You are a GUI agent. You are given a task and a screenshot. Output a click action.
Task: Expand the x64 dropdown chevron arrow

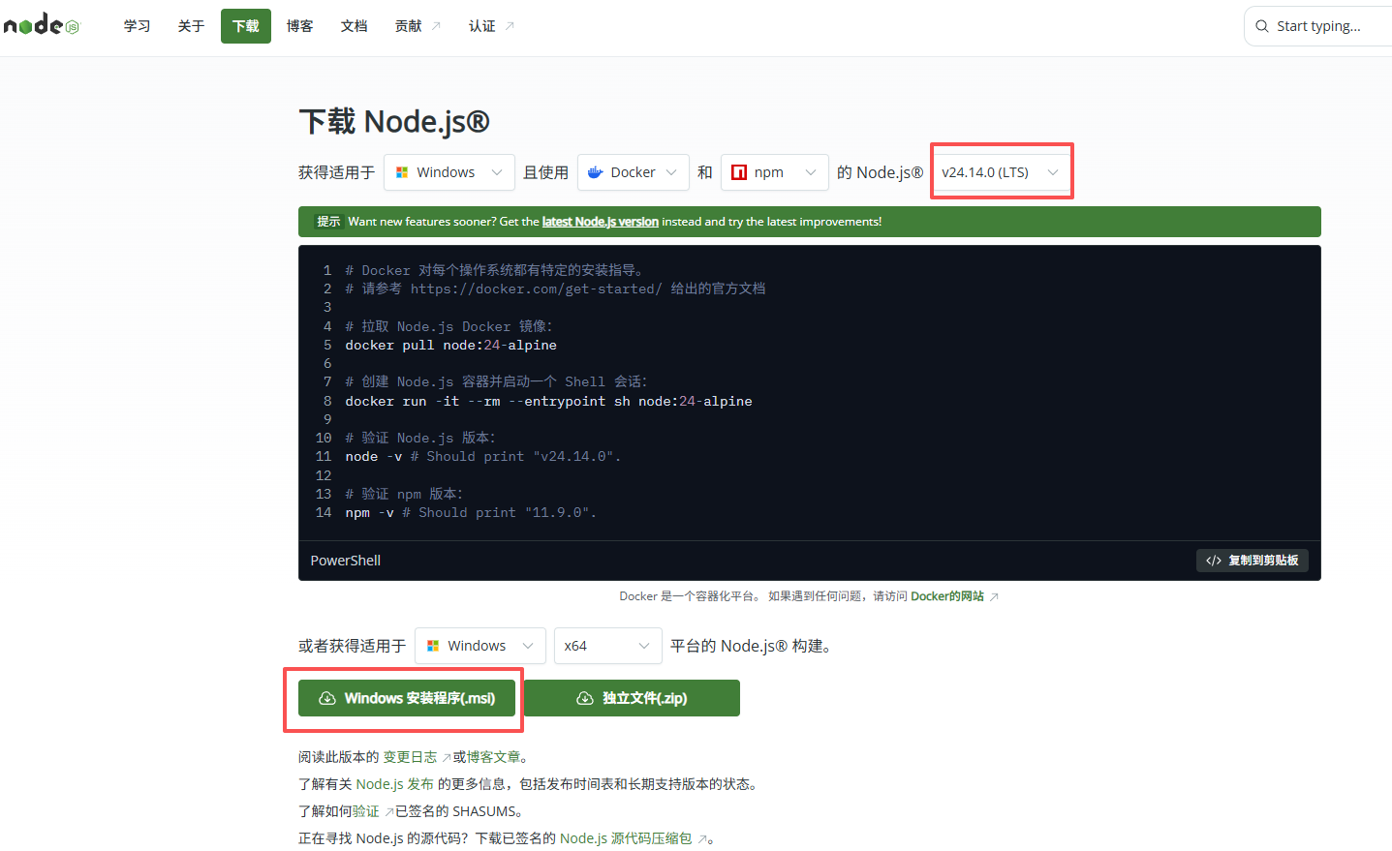pos(644,646)
